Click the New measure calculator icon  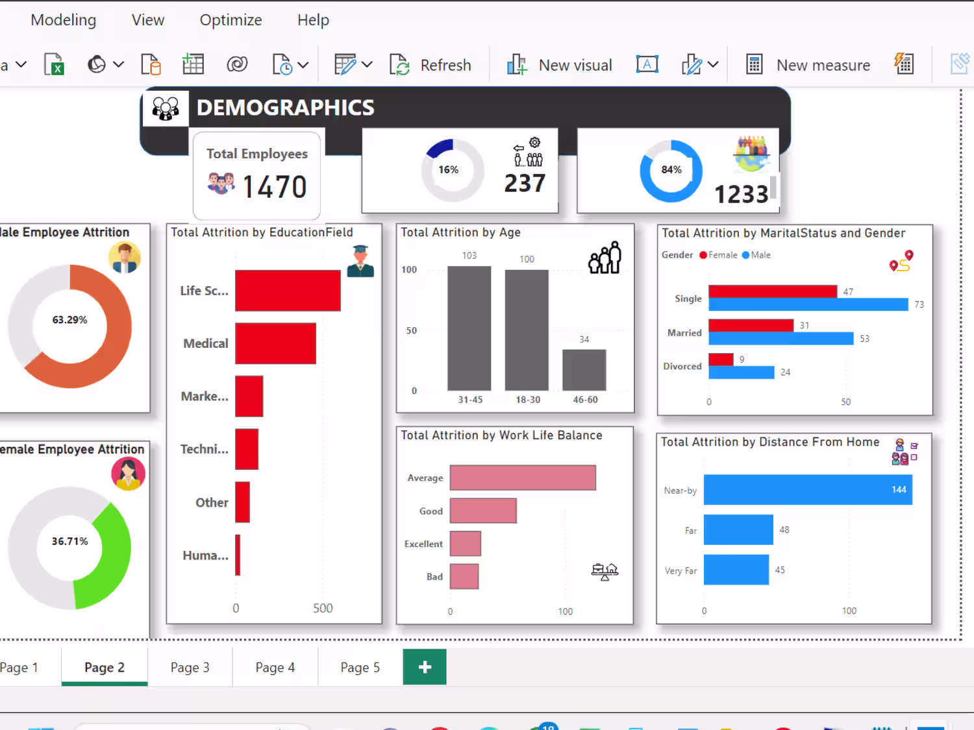tap(754, 65)
